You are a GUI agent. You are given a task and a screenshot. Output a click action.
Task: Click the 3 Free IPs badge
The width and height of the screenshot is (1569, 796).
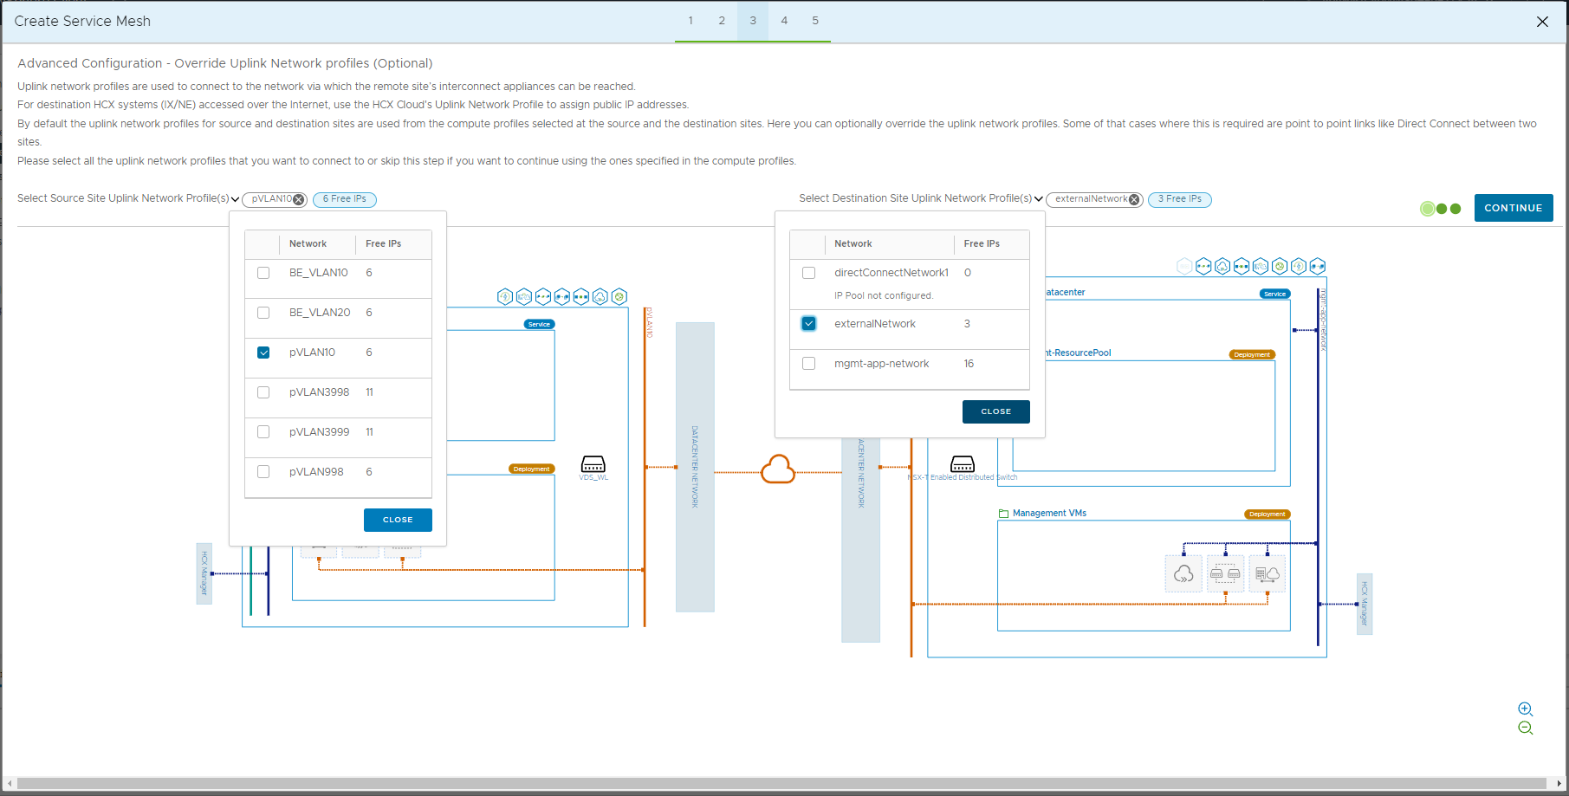(1180, 199)
